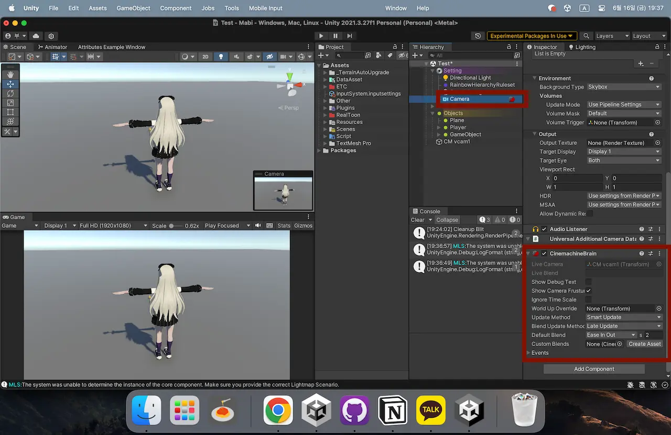Click the Project create plus button
This screenshot has height=435, width=671.
click(x=321, y=55)
